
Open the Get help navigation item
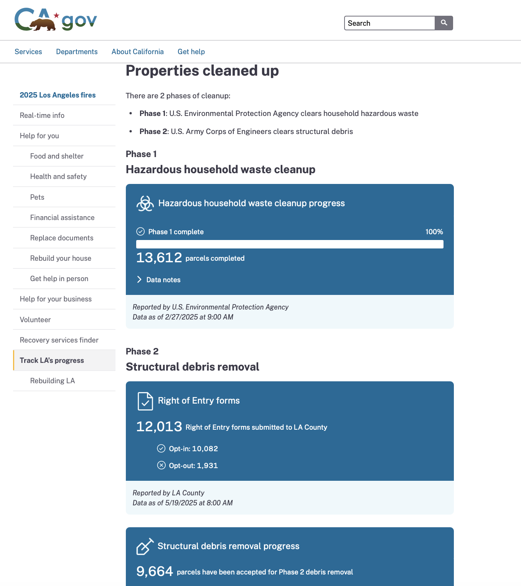(191, 52)
